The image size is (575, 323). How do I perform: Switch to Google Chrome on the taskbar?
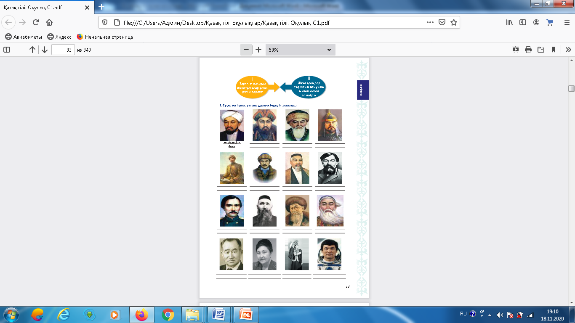(x=168, y=315)
